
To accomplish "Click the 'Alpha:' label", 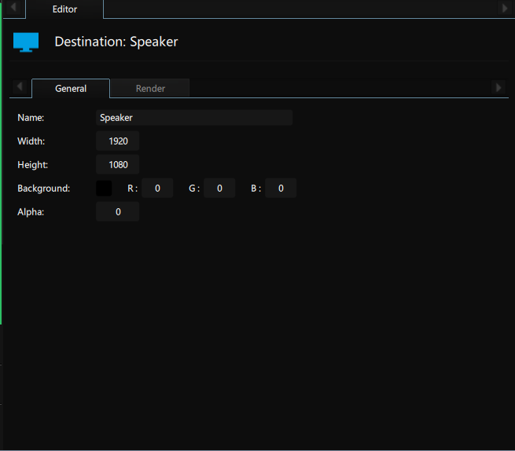I will 31,212.
